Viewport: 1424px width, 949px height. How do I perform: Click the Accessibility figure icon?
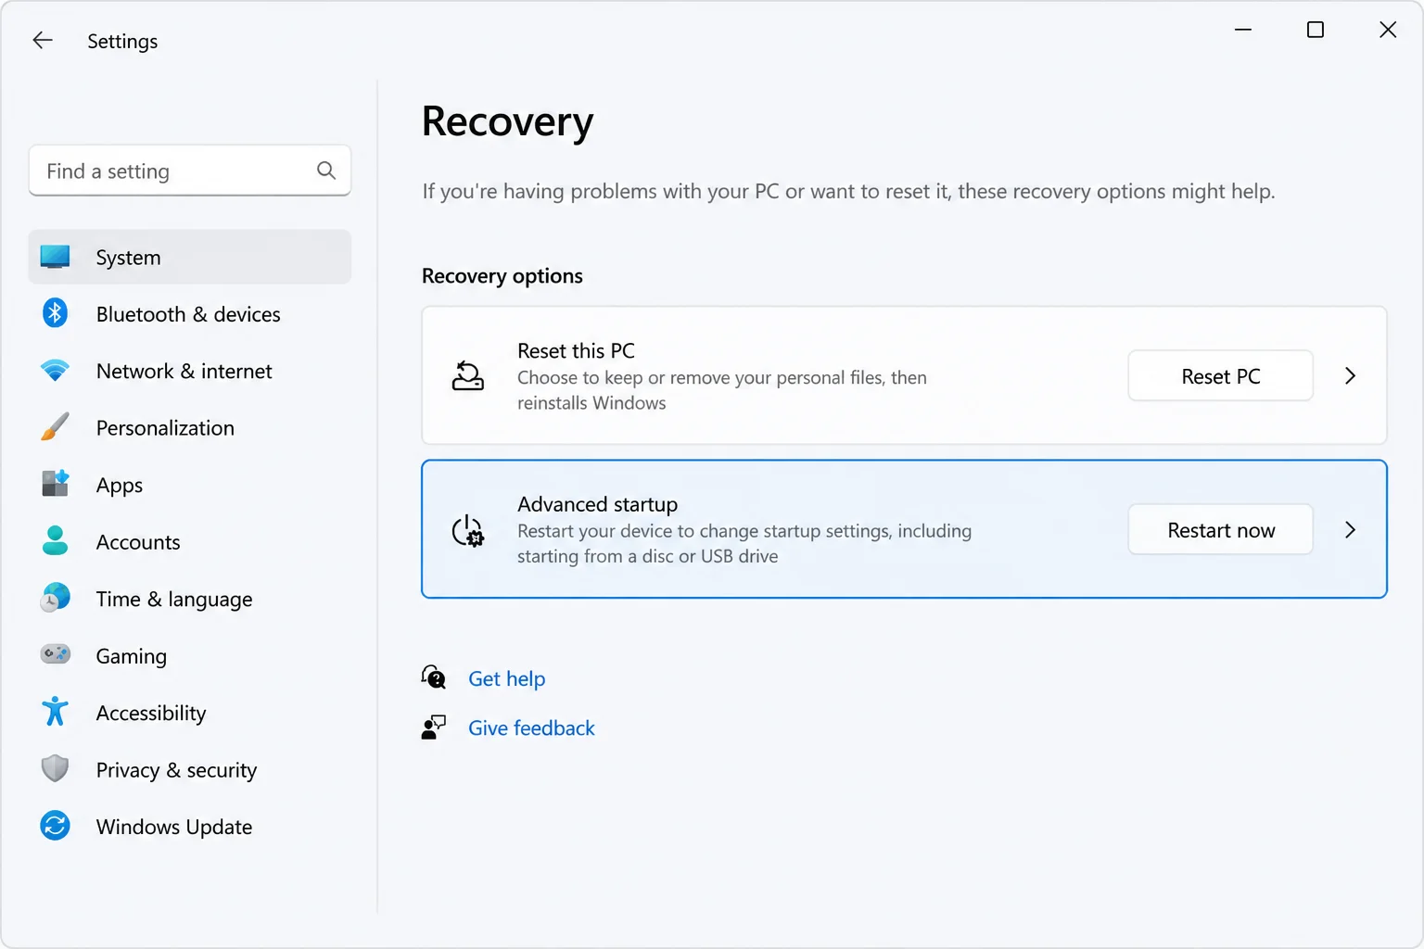pyautogui.click(x=56, y=712)
